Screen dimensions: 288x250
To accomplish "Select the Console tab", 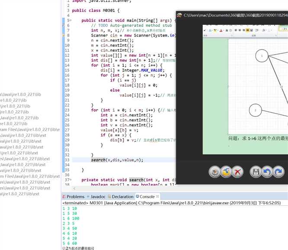I will click(x=147, y=197).
